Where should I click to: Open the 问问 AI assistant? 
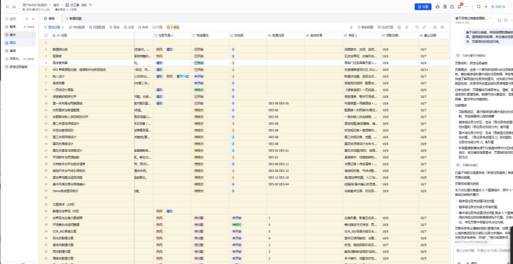pyautogui.click(x=498, y=7)
